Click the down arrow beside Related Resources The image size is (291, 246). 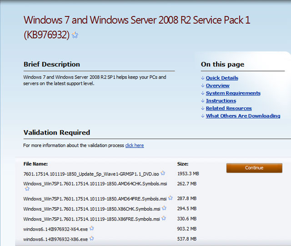203,108
